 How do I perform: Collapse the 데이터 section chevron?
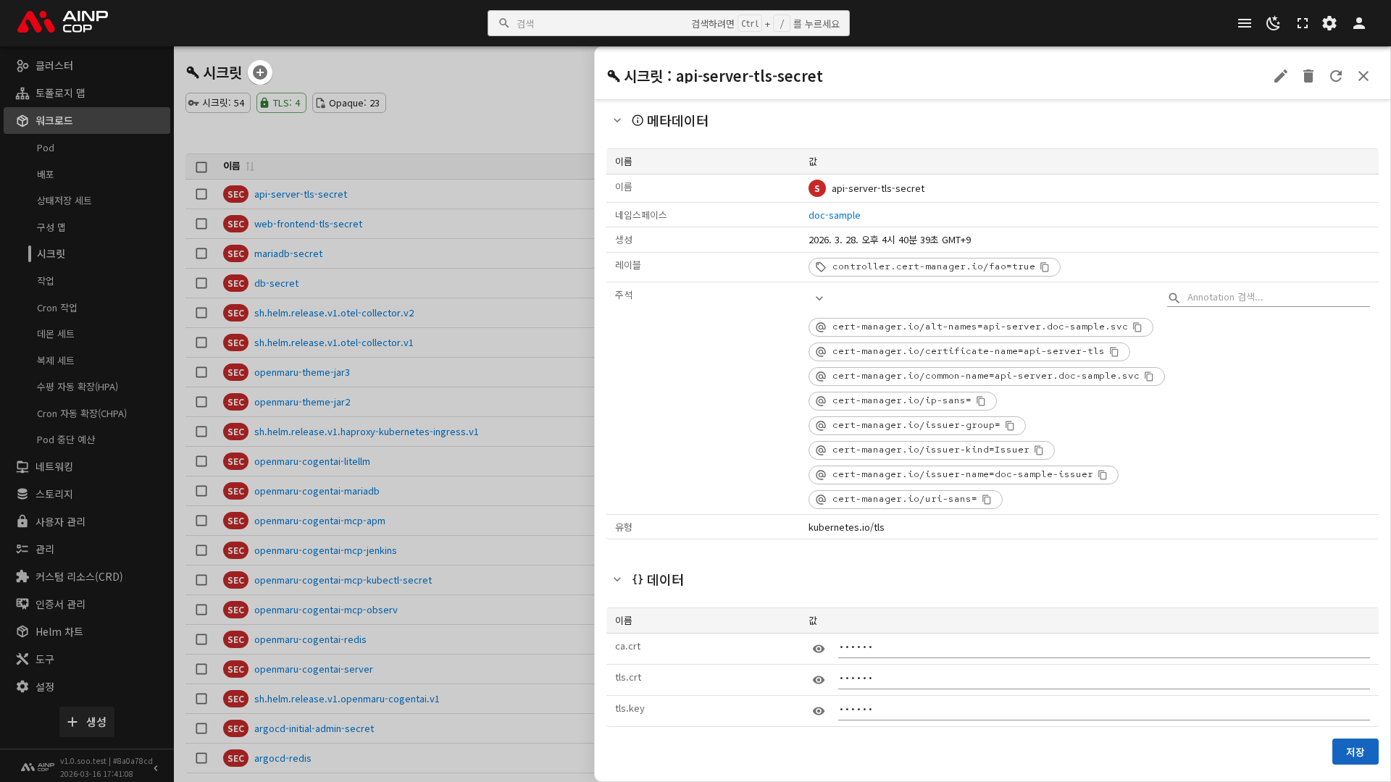point(617,580)
